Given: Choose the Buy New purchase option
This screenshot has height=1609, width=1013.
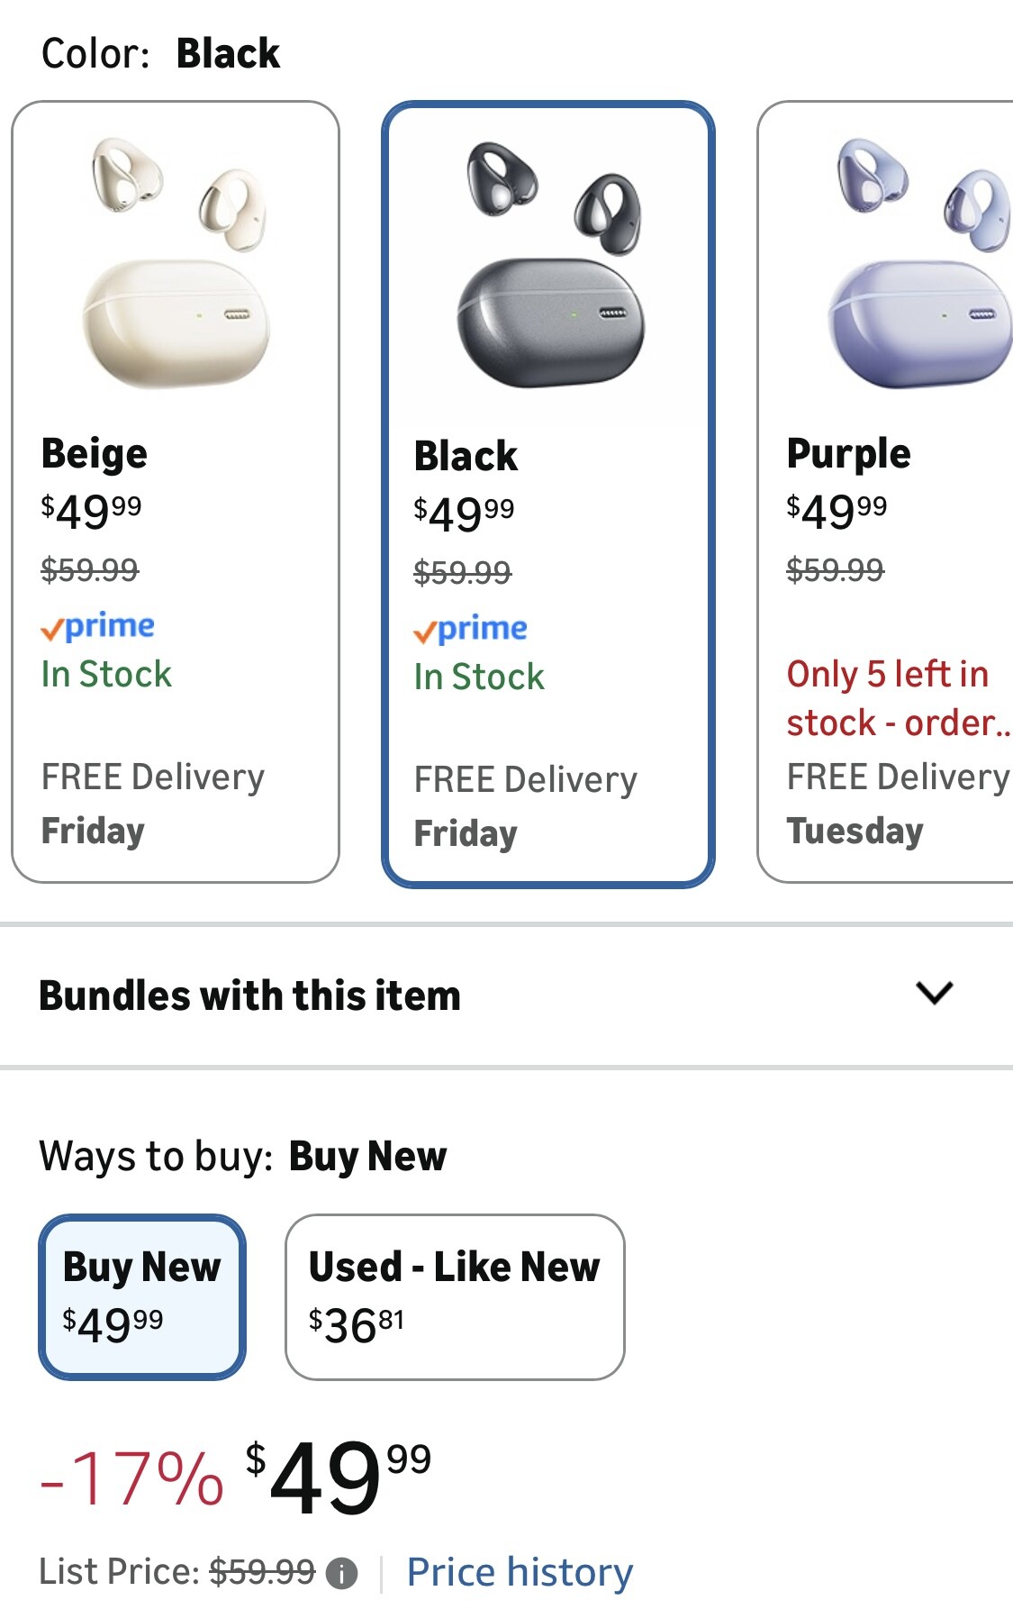Looking at the screenshot, I should point(141,1295).
